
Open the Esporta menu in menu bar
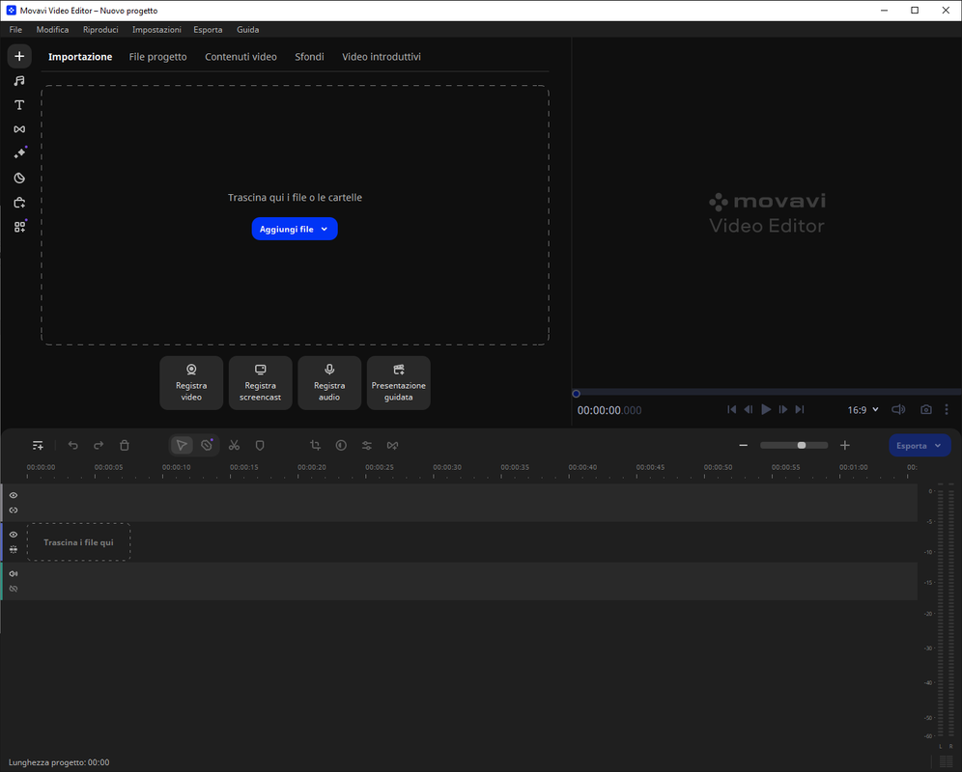coord(208,30)
